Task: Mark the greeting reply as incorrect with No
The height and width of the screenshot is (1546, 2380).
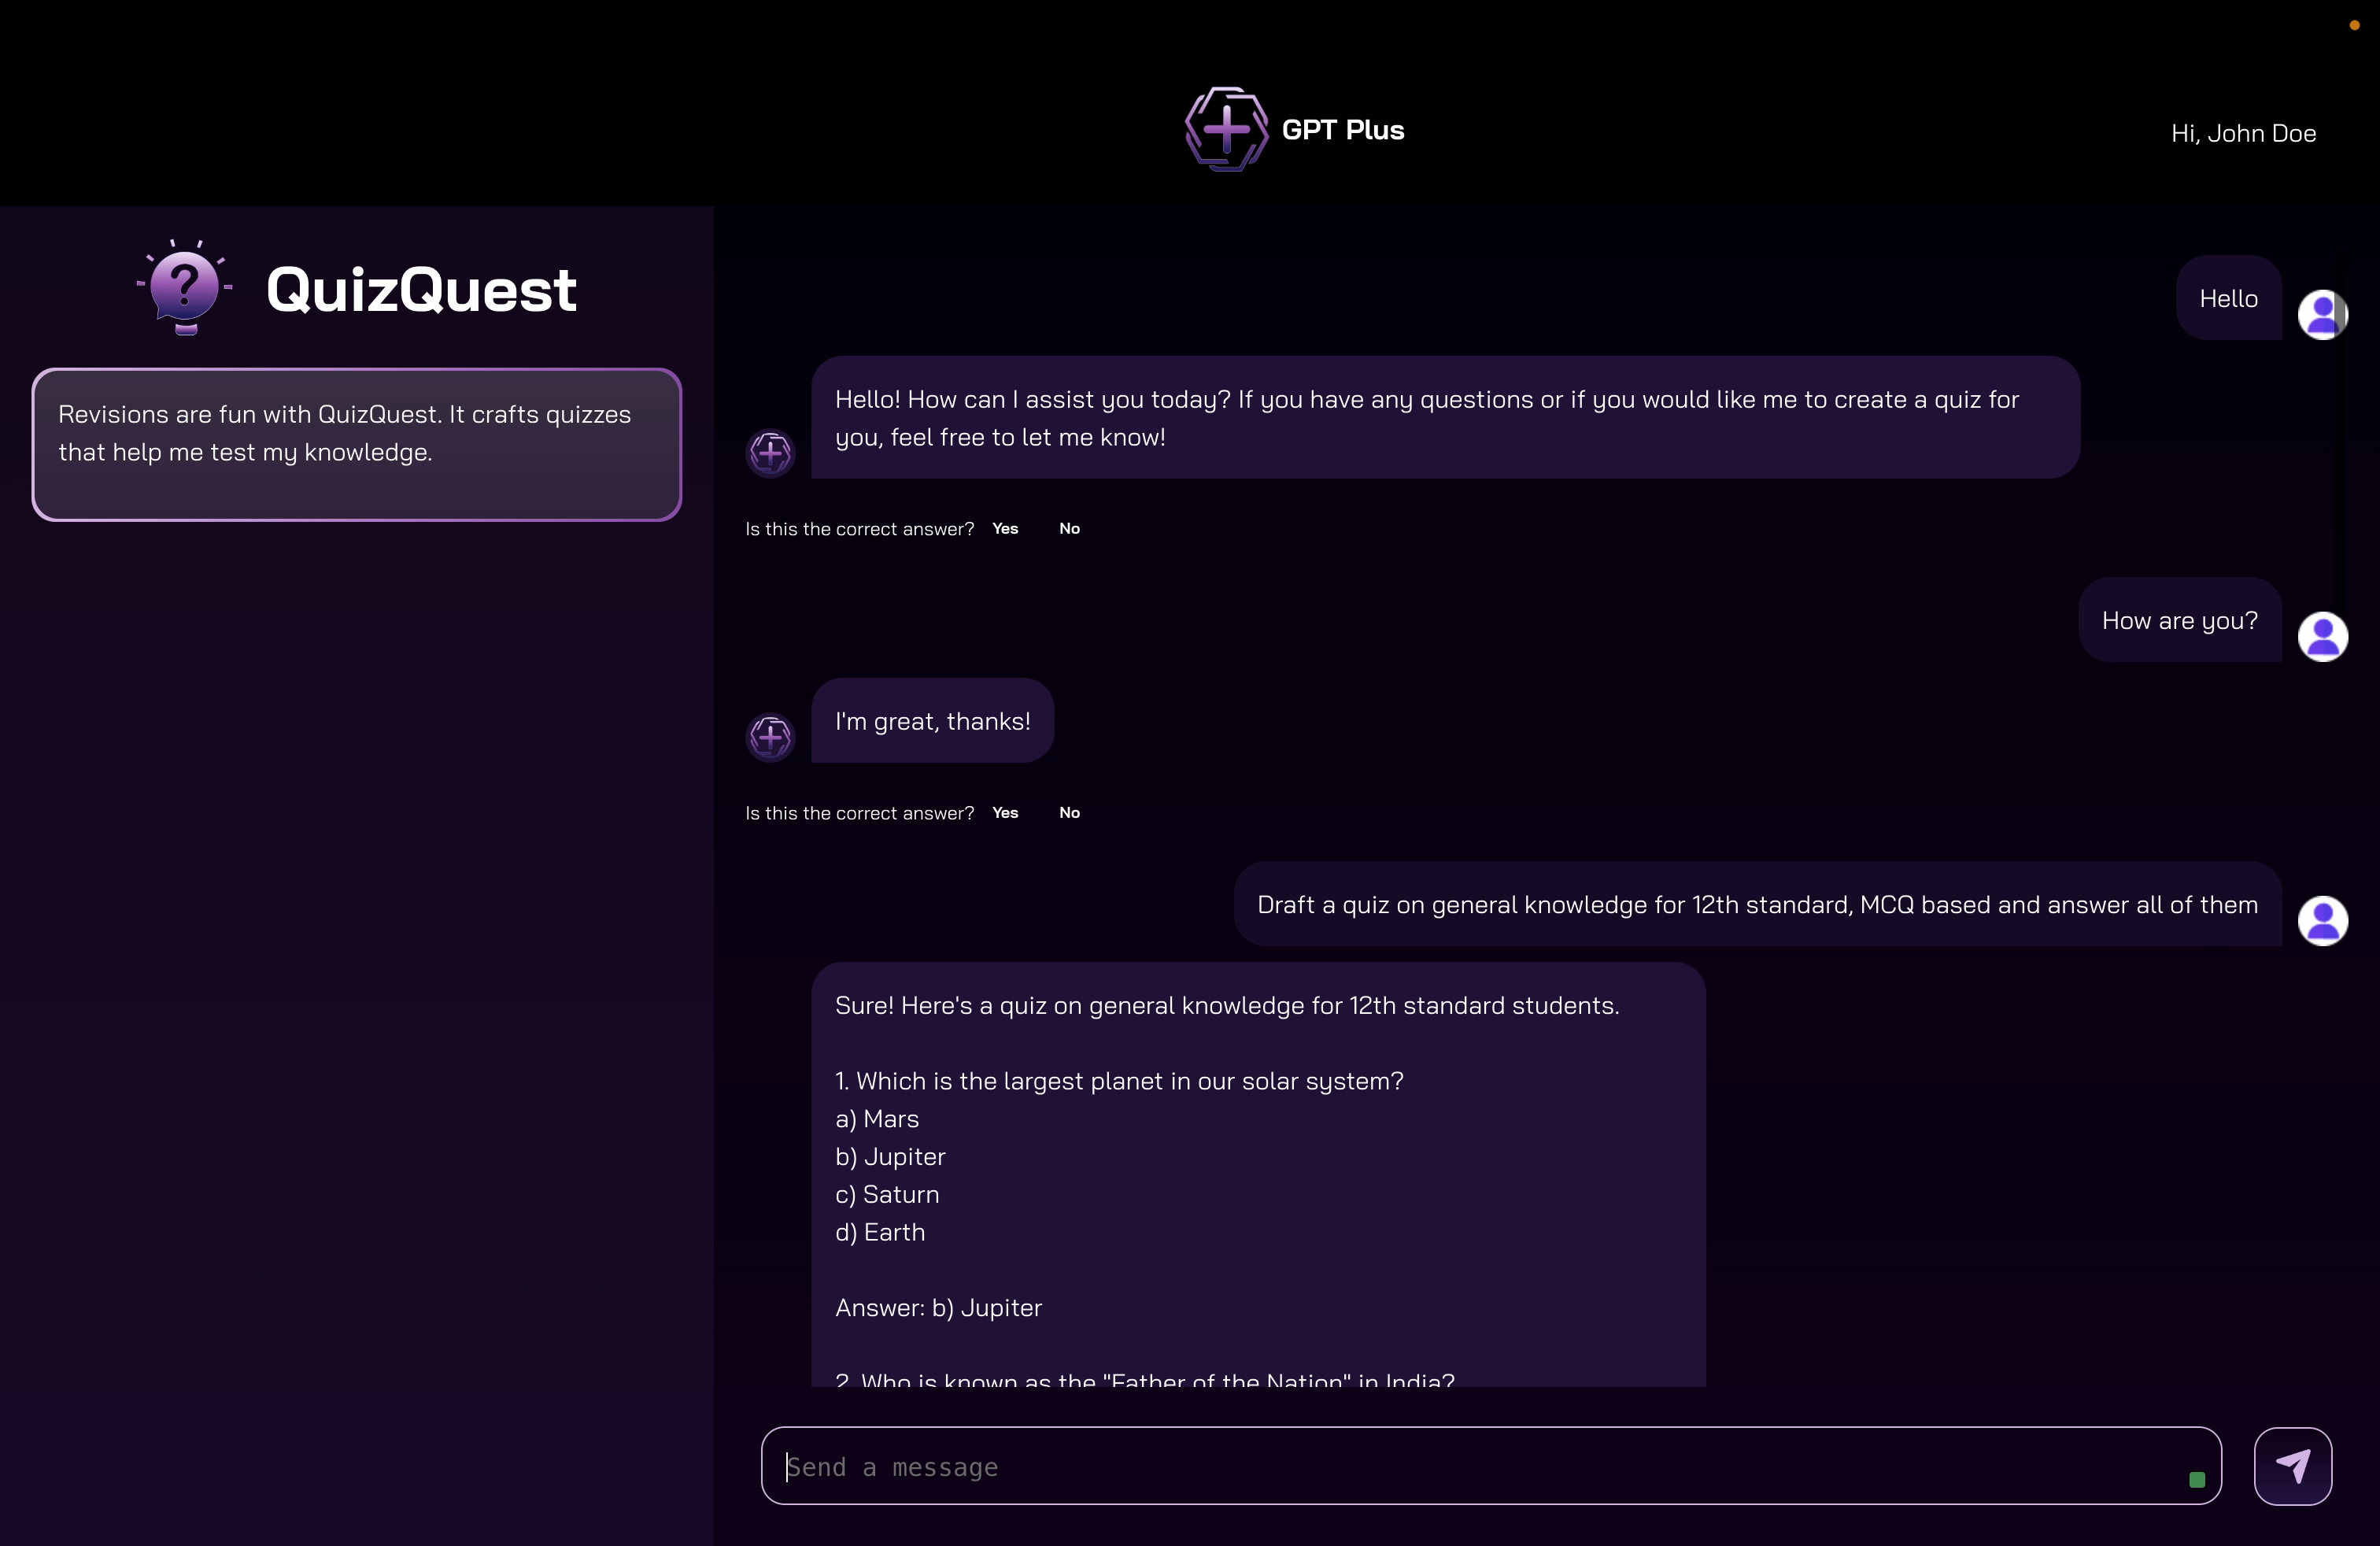Action: (1069, 528)
